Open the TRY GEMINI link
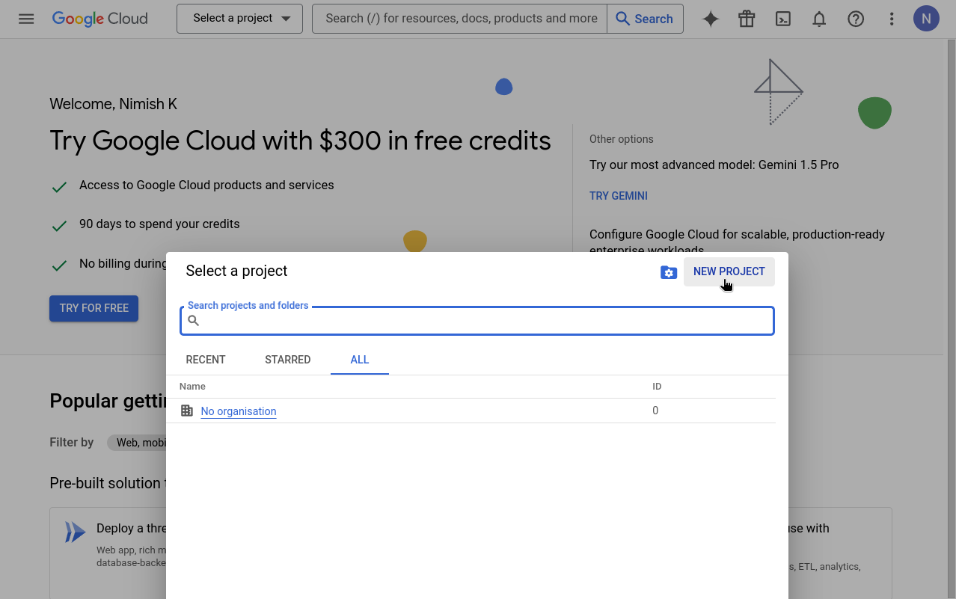 point(618,195)
